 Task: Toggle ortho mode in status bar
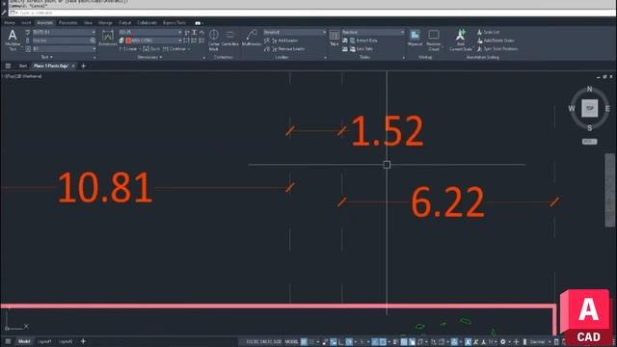pos(340,342)
